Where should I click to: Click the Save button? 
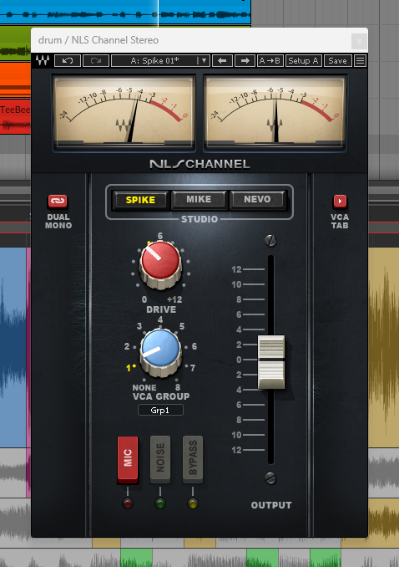tap(337, 60)
